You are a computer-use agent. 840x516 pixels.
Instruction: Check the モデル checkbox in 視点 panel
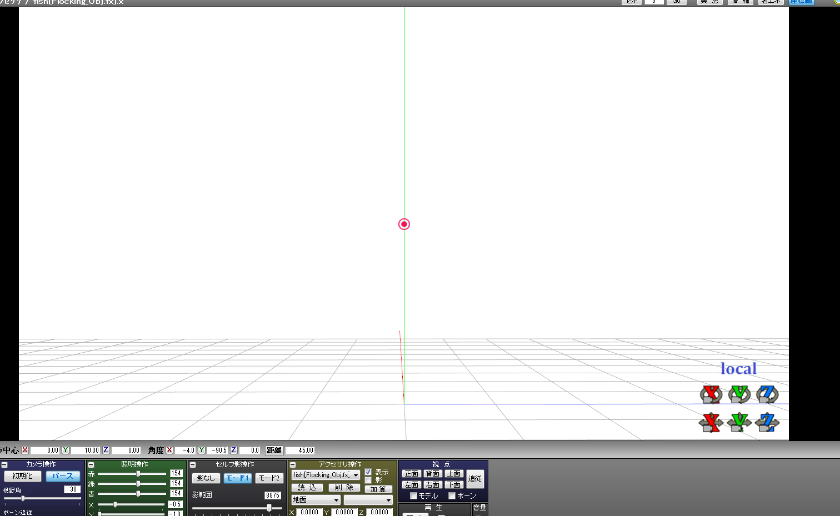click(413, 496)
